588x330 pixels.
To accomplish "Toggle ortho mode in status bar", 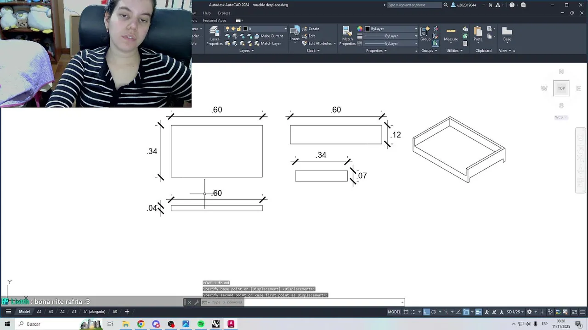I will [x=426, y=312].
